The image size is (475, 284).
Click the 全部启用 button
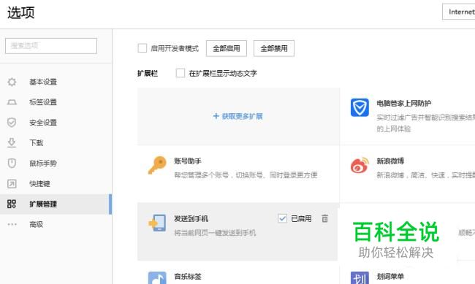227,48
